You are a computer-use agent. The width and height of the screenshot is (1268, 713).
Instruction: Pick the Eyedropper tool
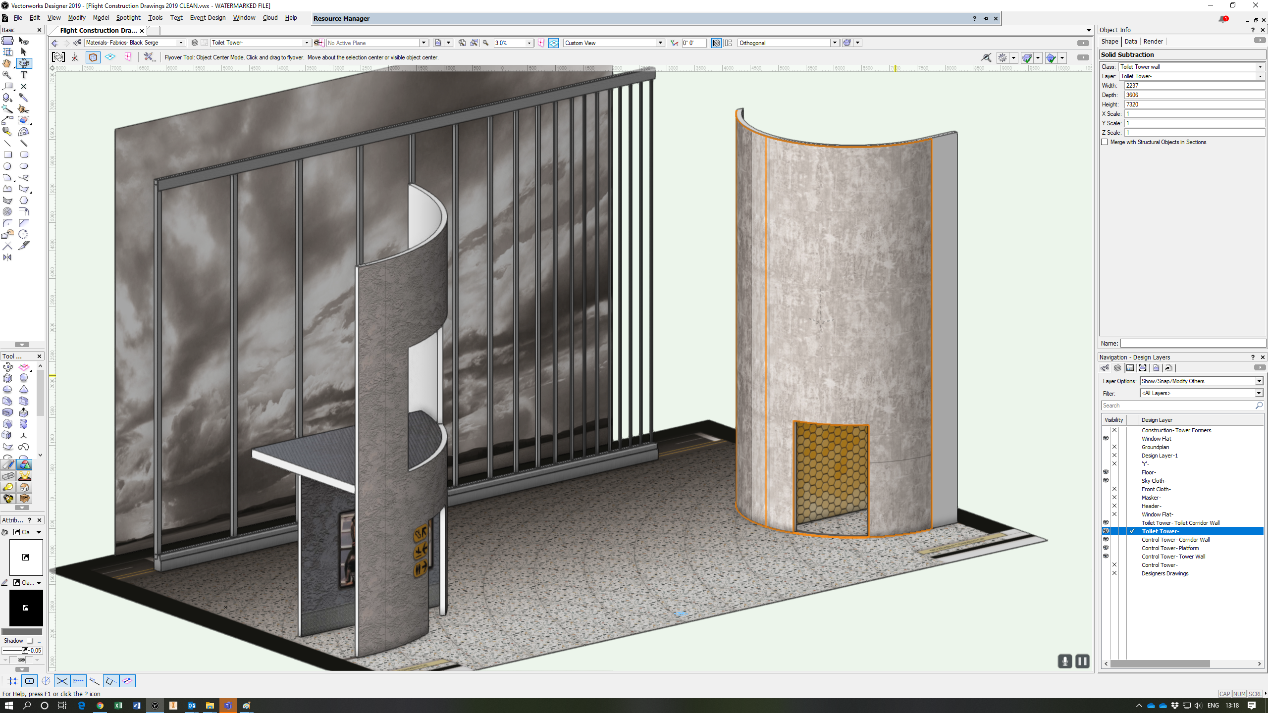click(23, 98)
